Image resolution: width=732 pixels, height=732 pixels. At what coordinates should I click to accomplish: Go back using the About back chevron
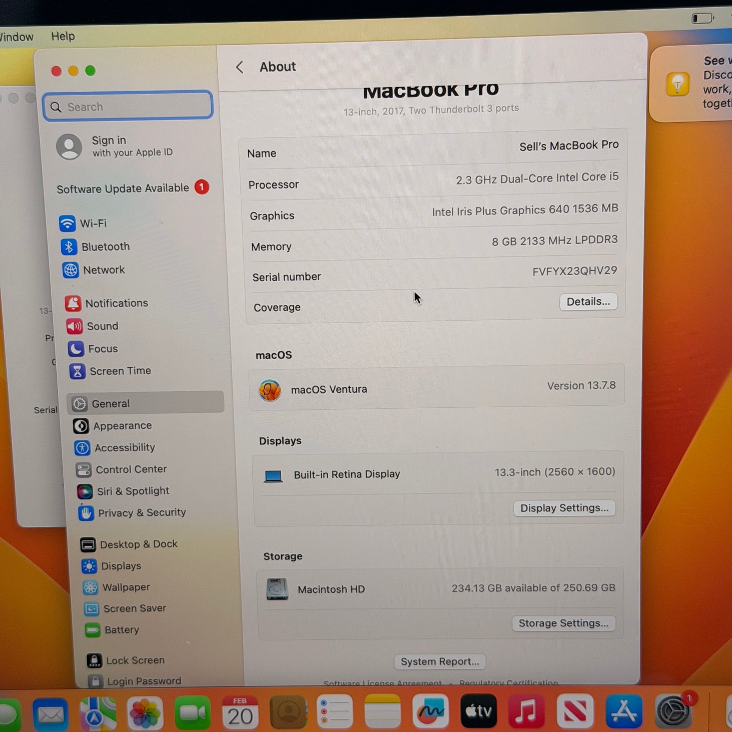(240, 67)
